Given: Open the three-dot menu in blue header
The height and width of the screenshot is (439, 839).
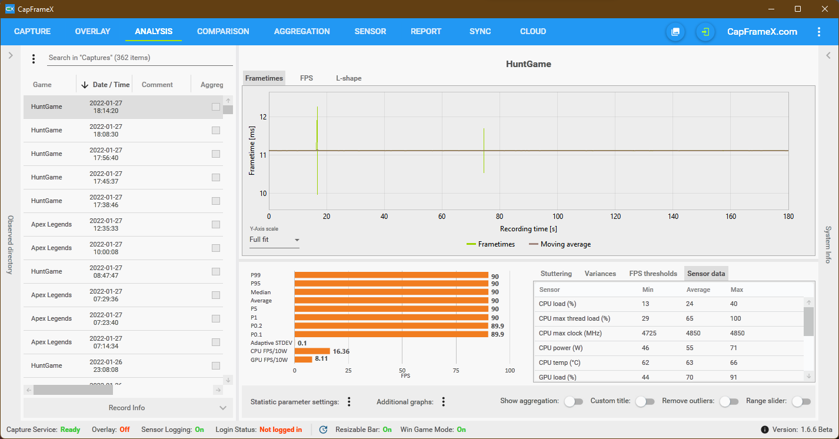Looking at the screenshot, I should pyautogui.click(x=818, y=32).
